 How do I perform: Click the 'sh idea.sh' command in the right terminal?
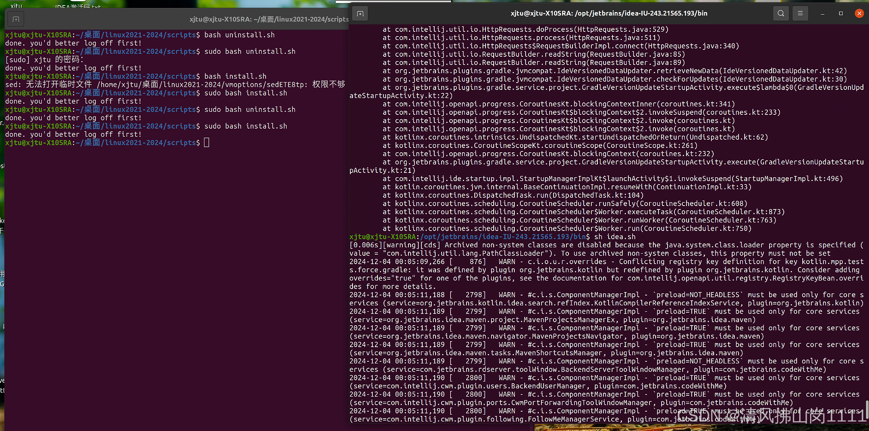[615, 237]
